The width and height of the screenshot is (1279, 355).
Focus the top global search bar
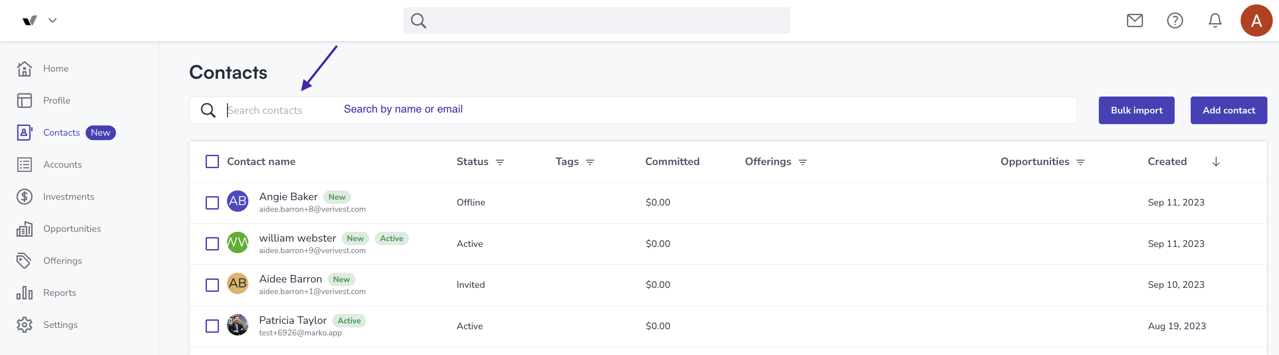(596, 20)
